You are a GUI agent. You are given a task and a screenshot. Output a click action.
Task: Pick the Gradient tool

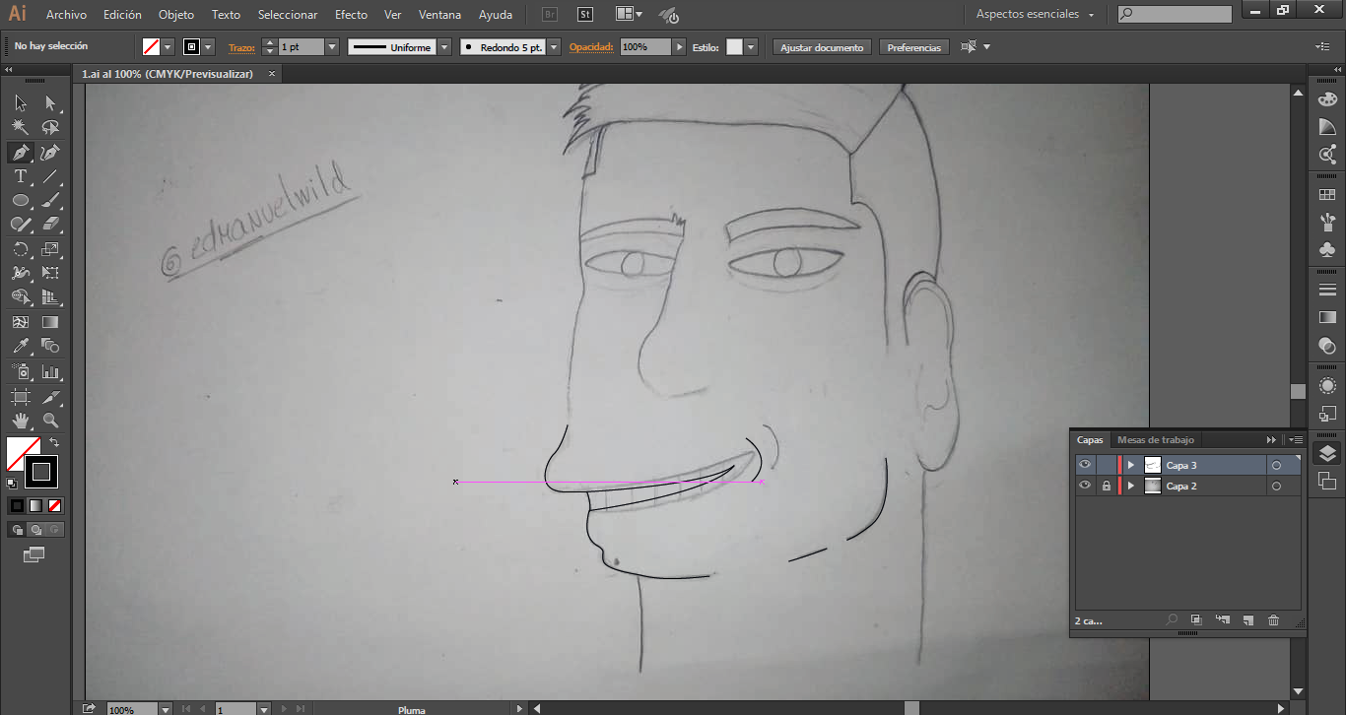coord(50,322)
